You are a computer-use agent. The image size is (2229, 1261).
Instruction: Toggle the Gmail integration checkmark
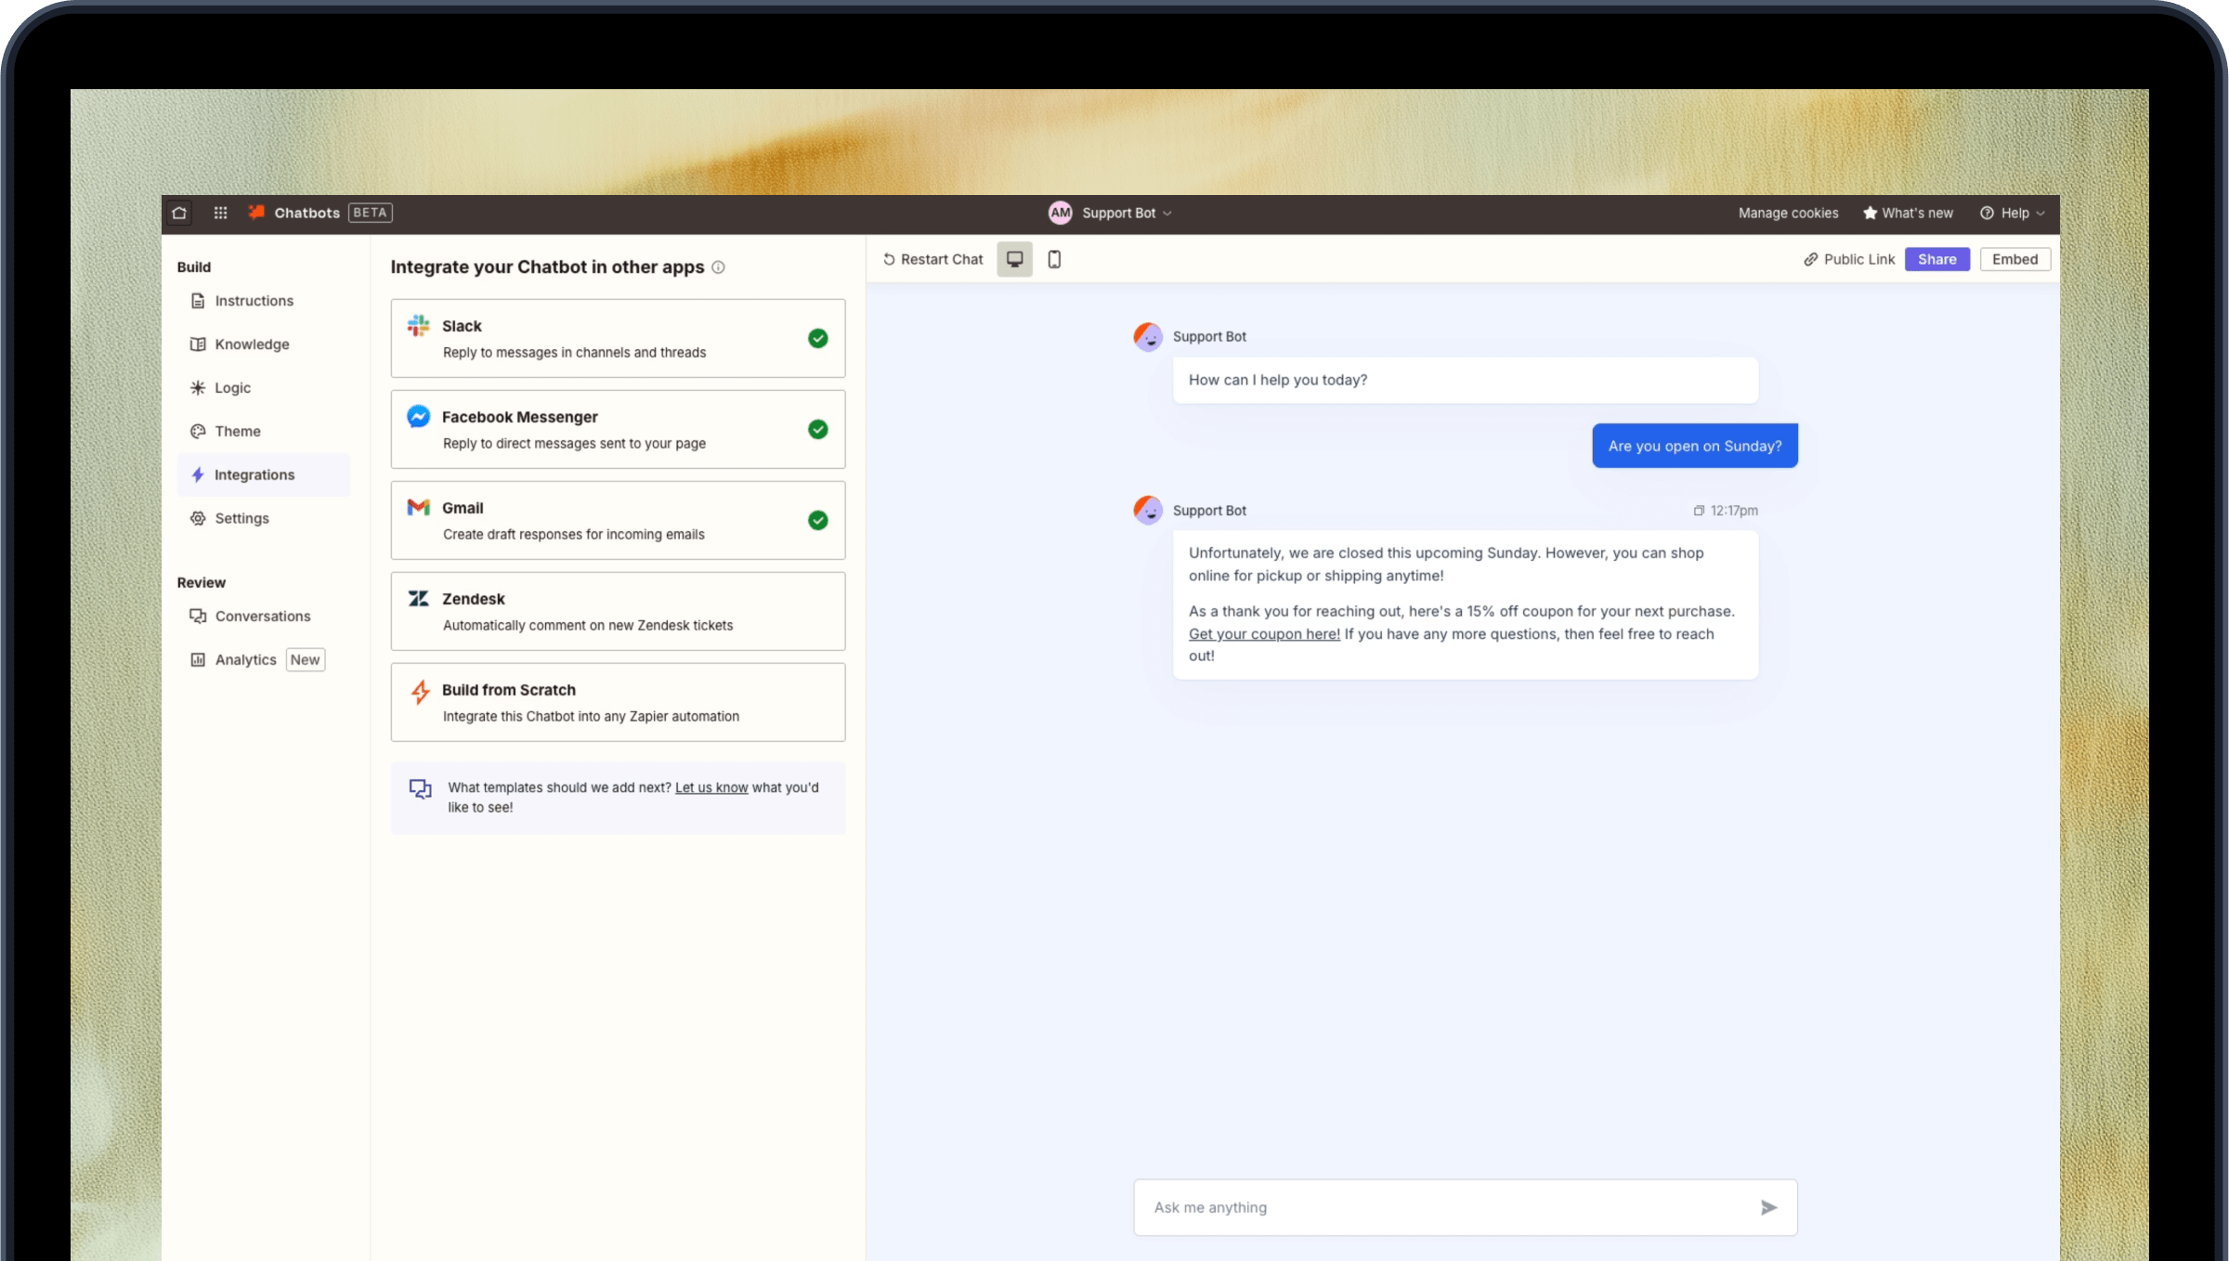click(x=817, y=520)
